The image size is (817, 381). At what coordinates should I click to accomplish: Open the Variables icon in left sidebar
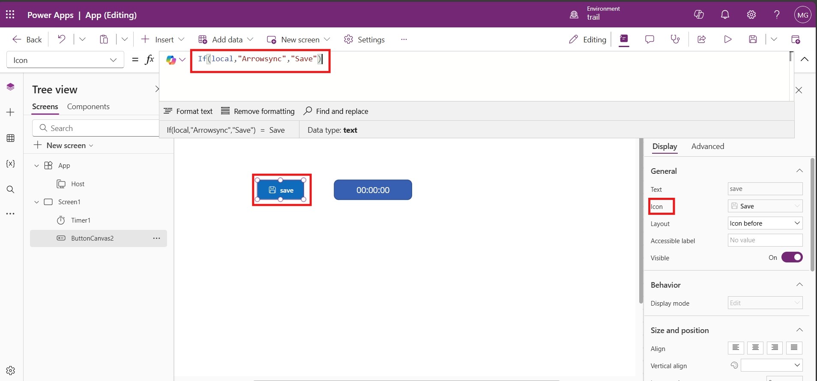(x=11, y=164)
